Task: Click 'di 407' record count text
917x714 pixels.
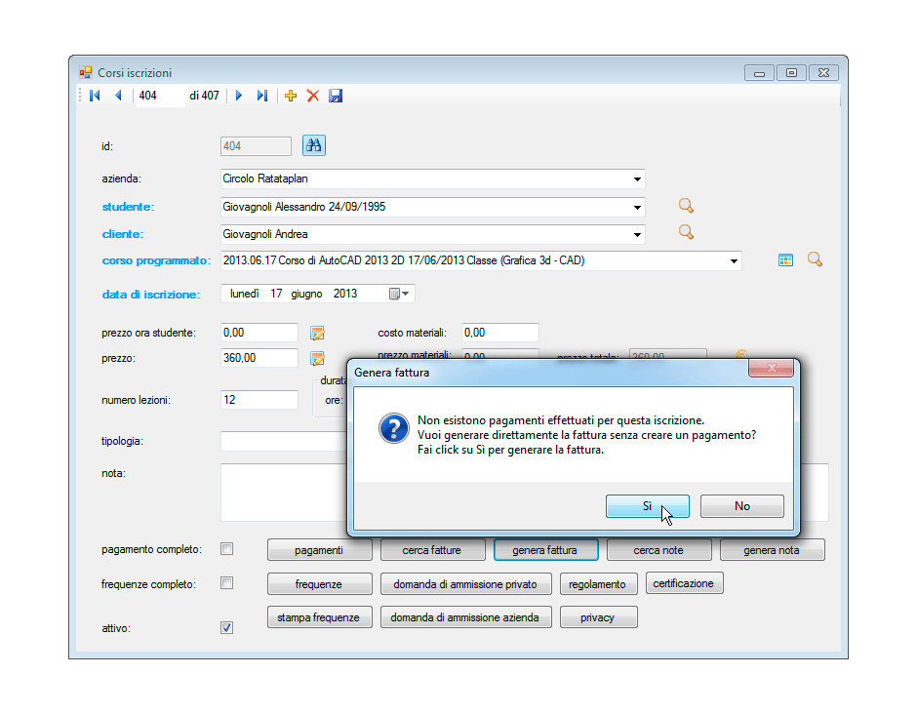Action: [x=204, y=96]
